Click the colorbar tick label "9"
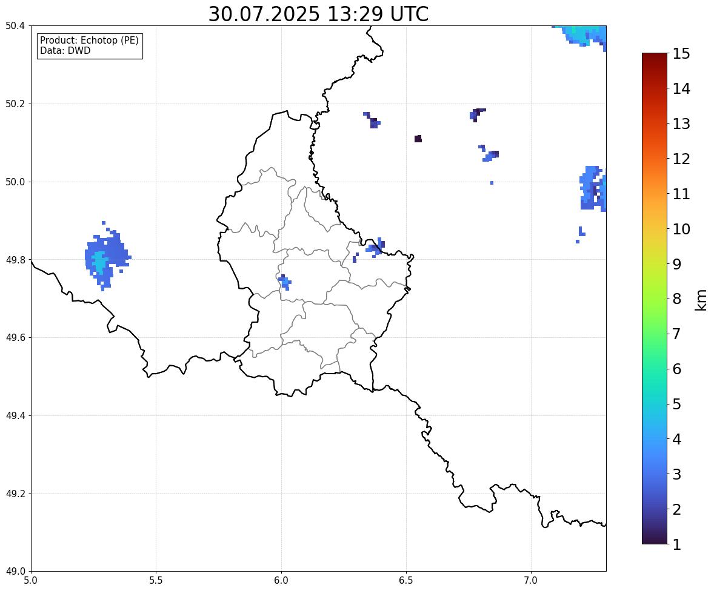 677,264
